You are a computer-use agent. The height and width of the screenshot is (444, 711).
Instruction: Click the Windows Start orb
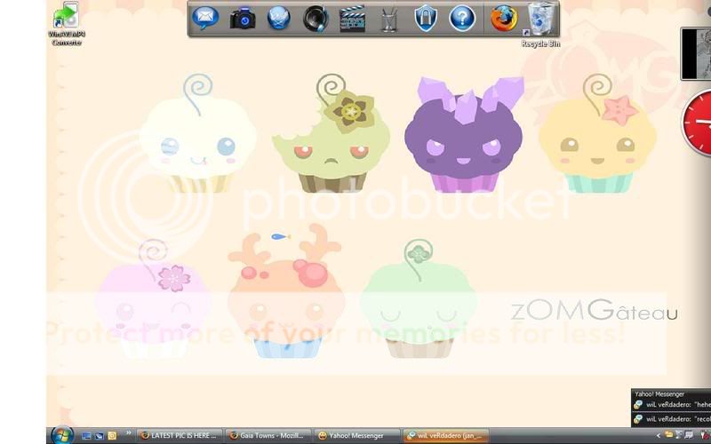(62, 435)
